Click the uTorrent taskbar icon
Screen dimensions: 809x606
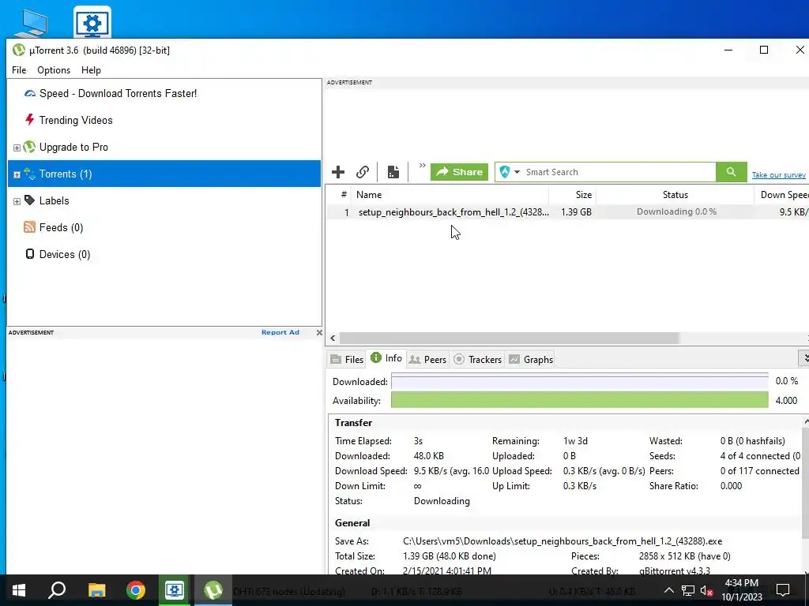click(213, 590)
